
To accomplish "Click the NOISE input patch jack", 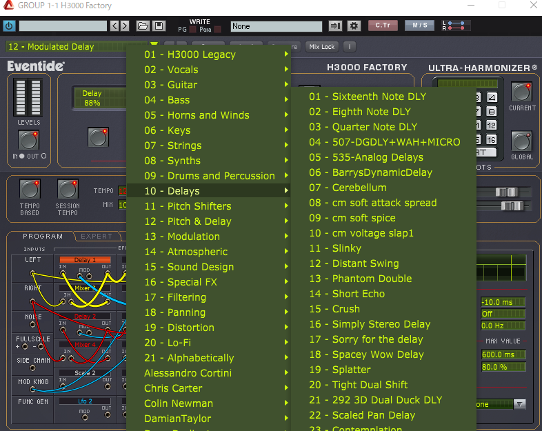I will [x=32, y=325].
